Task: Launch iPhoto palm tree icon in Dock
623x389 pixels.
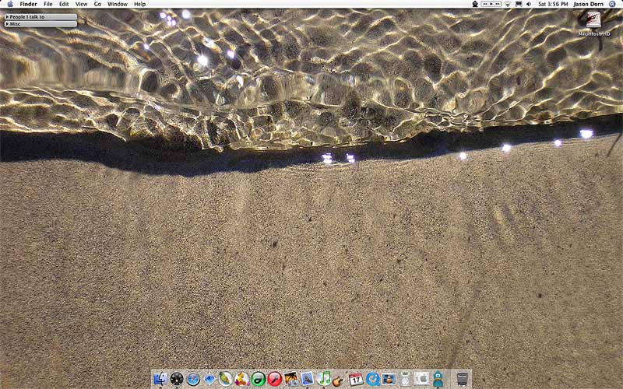Action: tap(291, 379)
